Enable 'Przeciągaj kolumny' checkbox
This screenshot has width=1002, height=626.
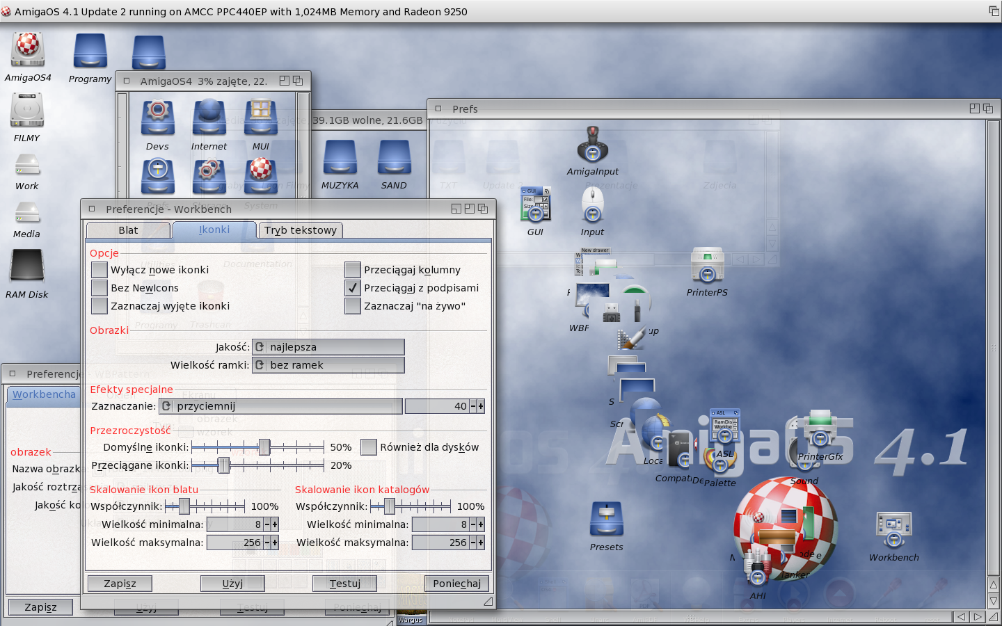353,270
